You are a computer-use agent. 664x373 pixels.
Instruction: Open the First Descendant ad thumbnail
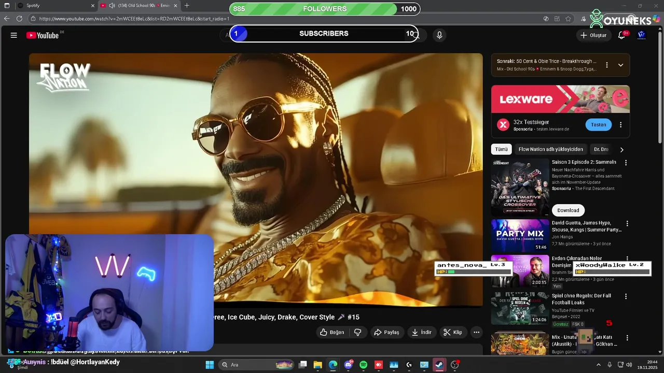[520, 187]
